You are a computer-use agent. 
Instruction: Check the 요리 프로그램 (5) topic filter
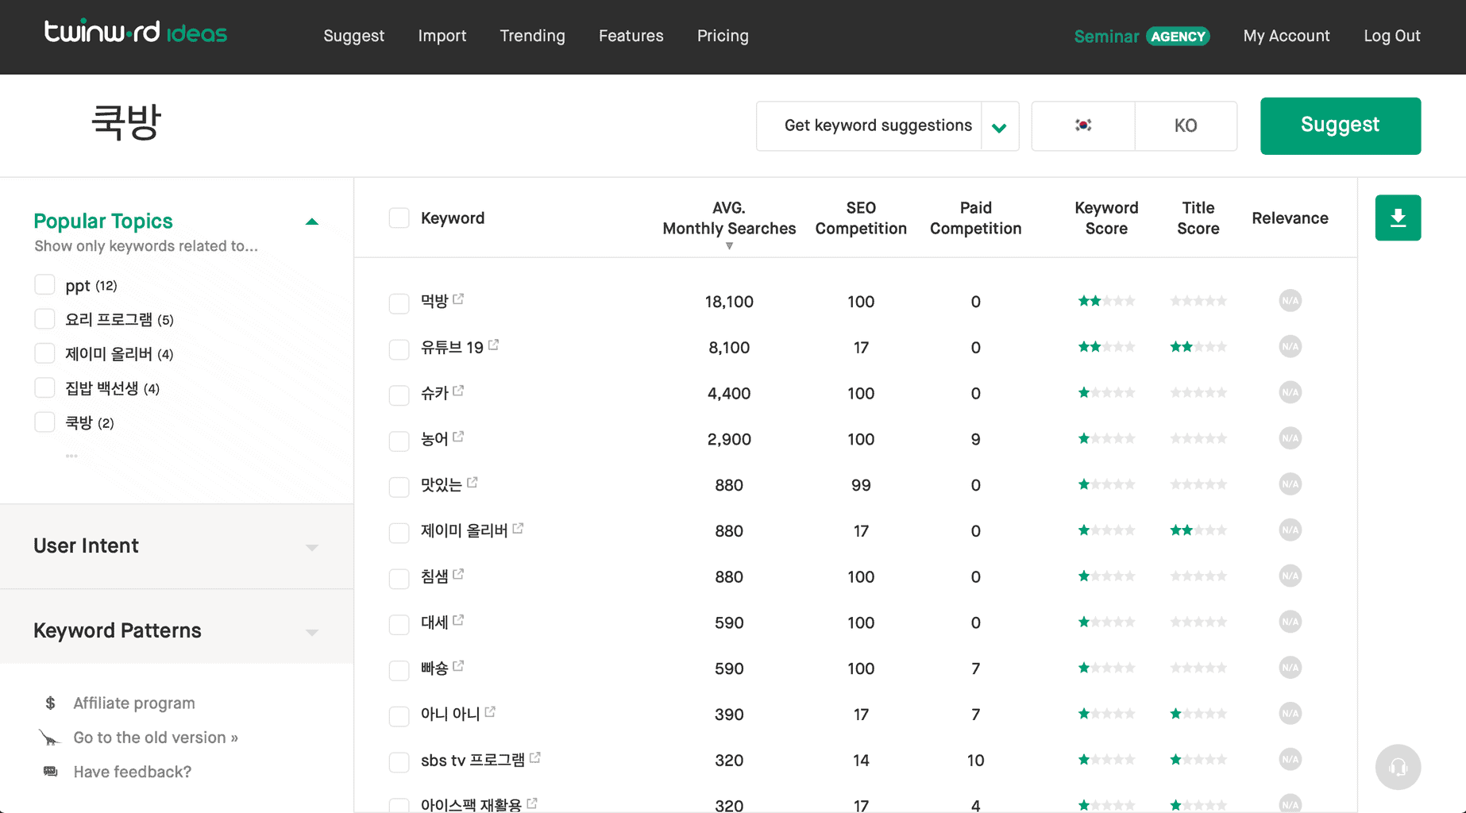pos(44,318)
